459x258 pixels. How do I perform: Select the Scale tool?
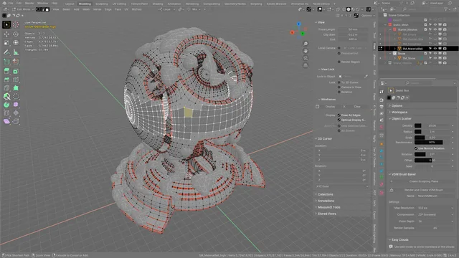6,43
